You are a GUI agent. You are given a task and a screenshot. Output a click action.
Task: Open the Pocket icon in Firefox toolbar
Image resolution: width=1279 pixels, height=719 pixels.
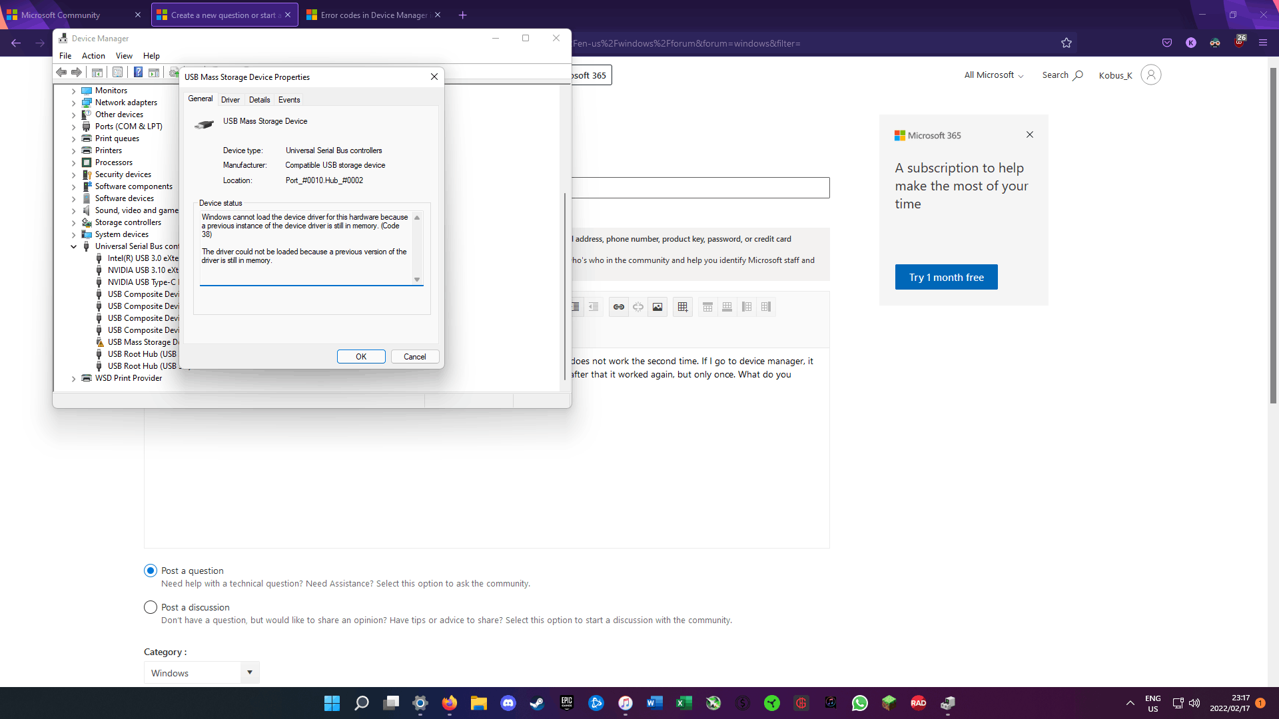(x=1167, y=43)
